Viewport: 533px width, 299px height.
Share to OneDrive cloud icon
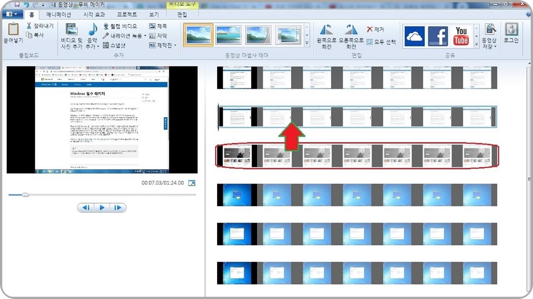tap(415, 36)
